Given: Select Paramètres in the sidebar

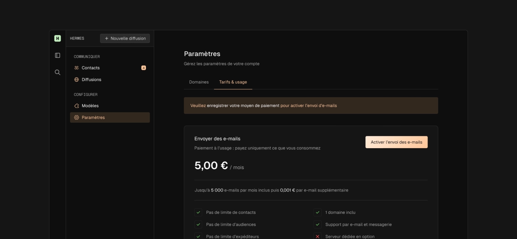Looking at the screenshot, I should click(110, 117).
